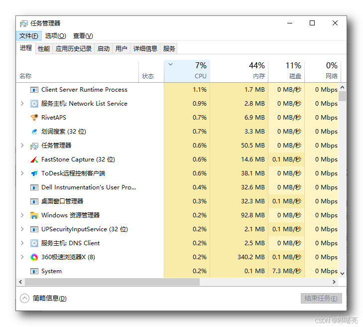Sort by the 名称 column header
The width and height of the screenshot is (363, 327).
tap(78, 71)
